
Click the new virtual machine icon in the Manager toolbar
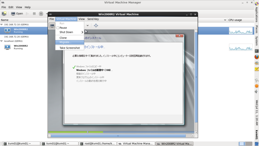point(4,14)
